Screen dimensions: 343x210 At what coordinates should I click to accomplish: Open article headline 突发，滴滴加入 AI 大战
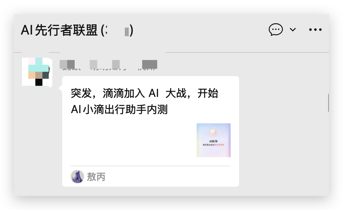click(145, 93)
